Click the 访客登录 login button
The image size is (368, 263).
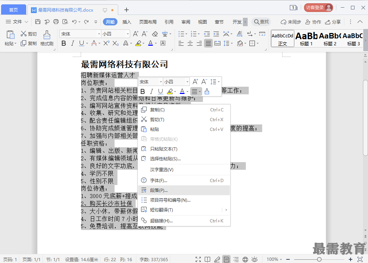[319, 8]
